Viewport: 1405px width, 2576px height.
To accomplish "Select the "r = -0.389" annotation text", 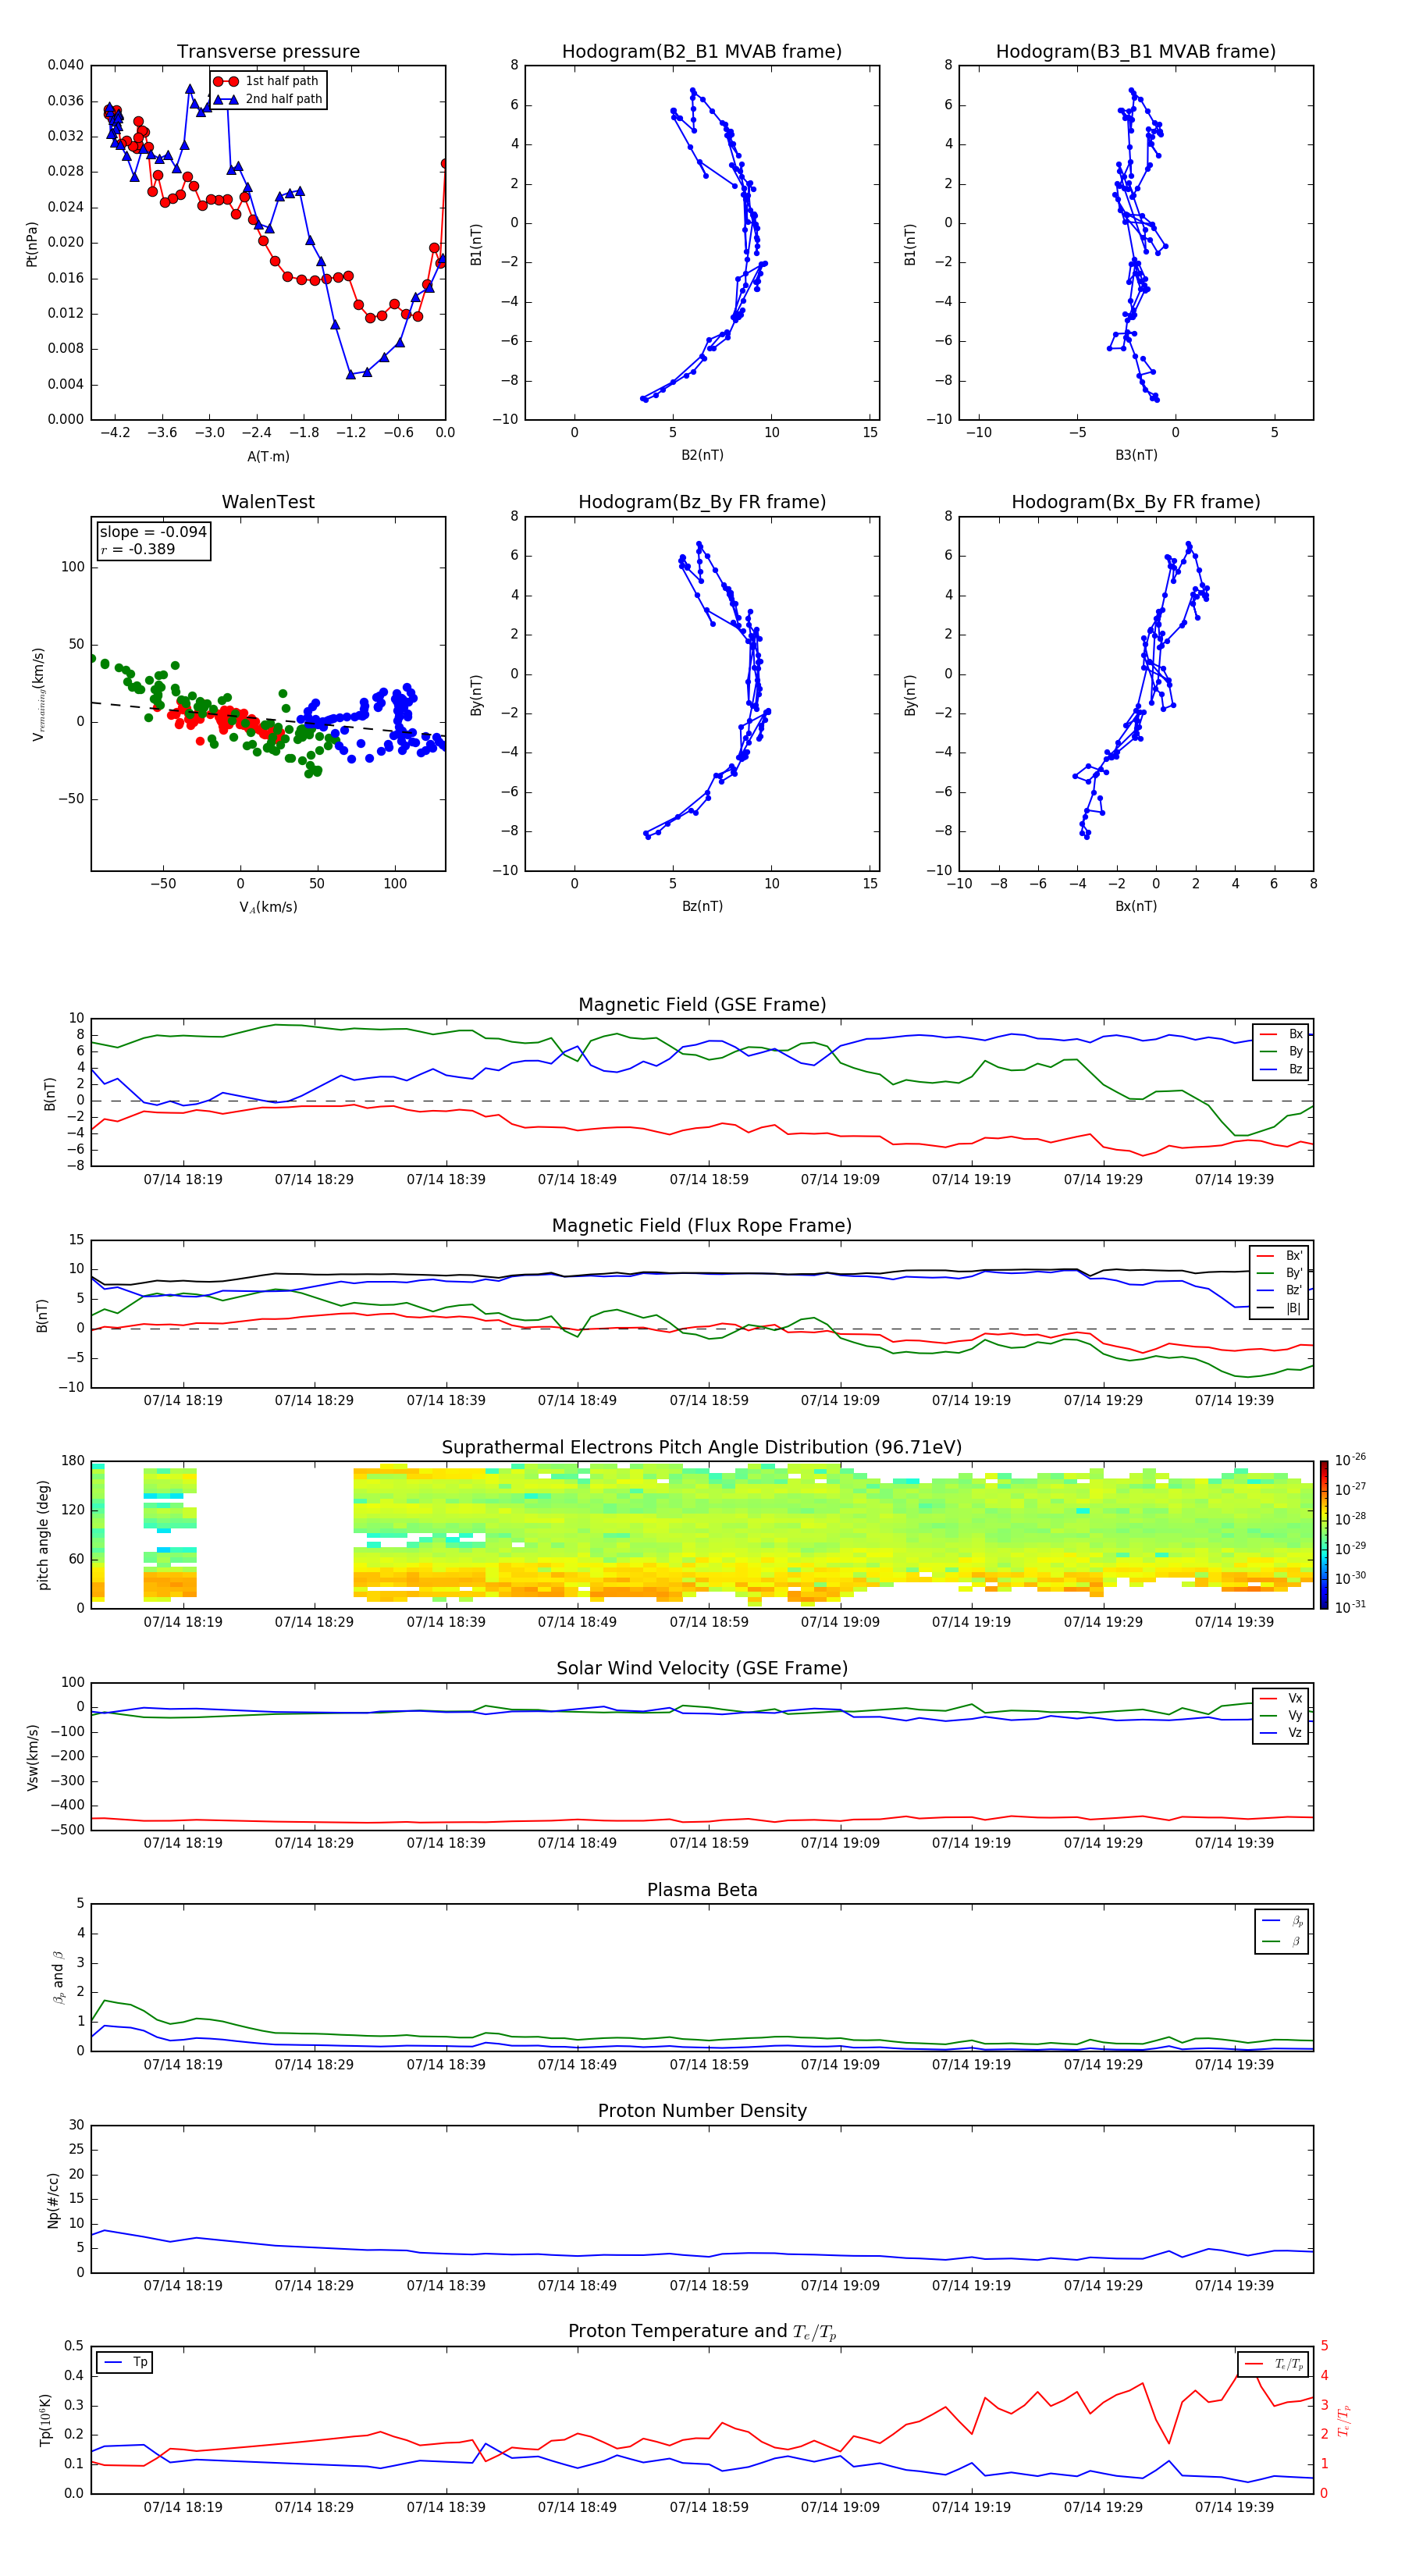I will point(138,549).
